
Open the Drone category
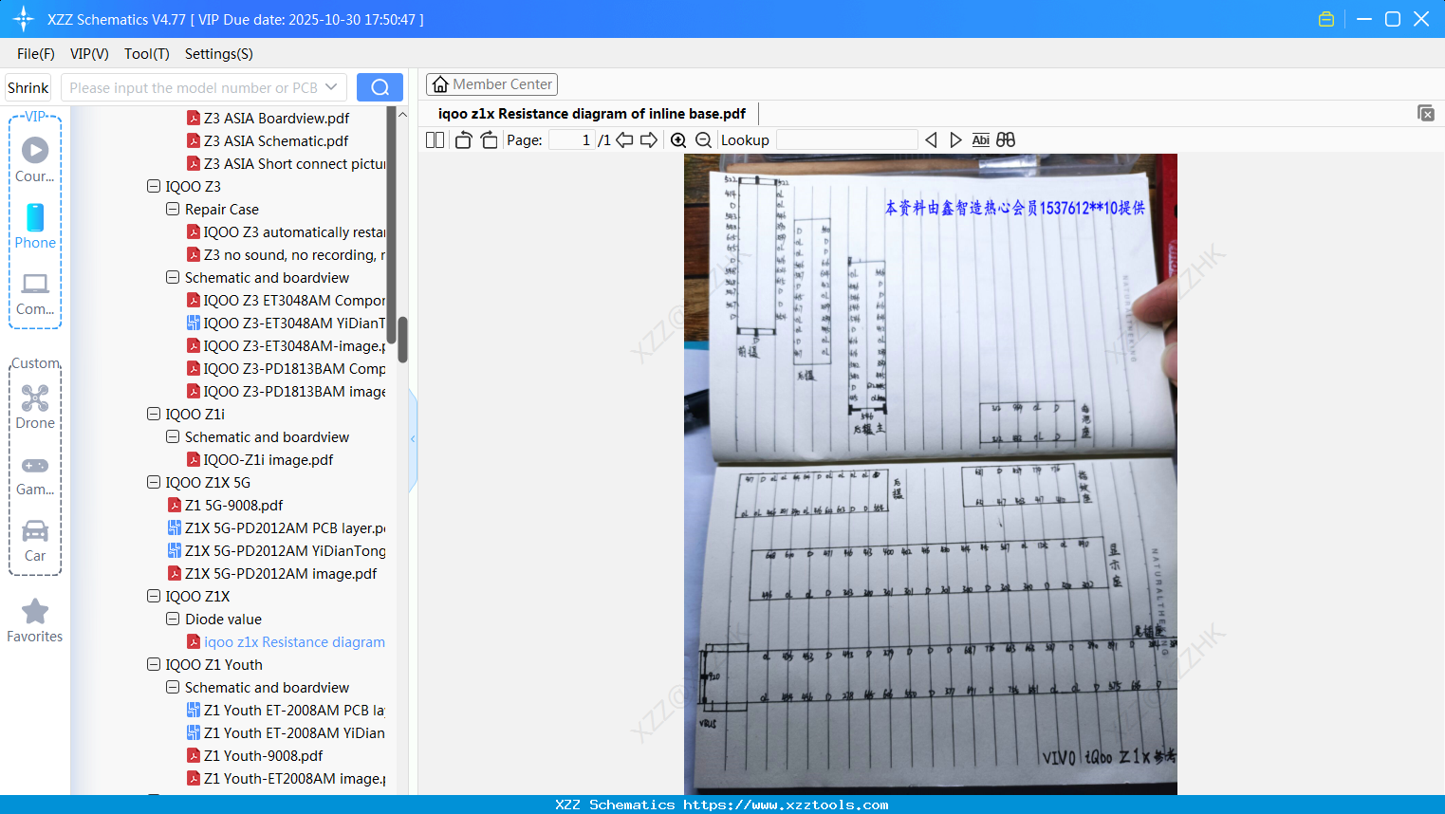35,407
